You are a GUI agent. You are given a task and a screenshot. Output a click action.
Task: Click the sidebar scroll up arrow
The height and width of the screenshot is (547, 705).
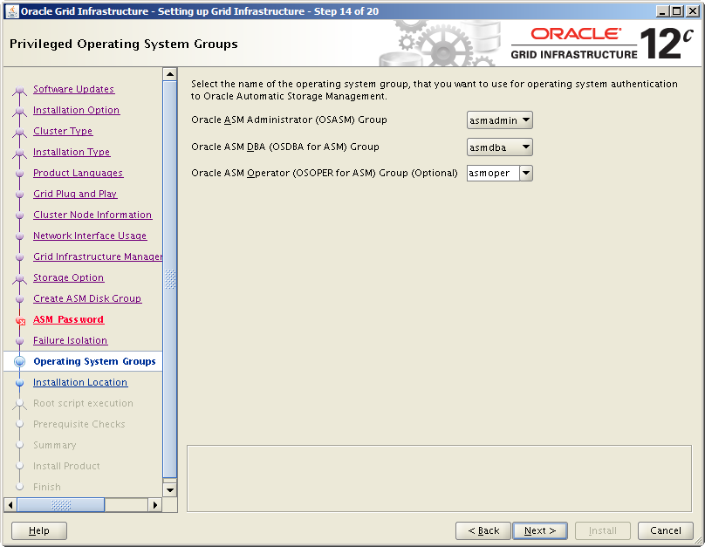coord(170,74)
